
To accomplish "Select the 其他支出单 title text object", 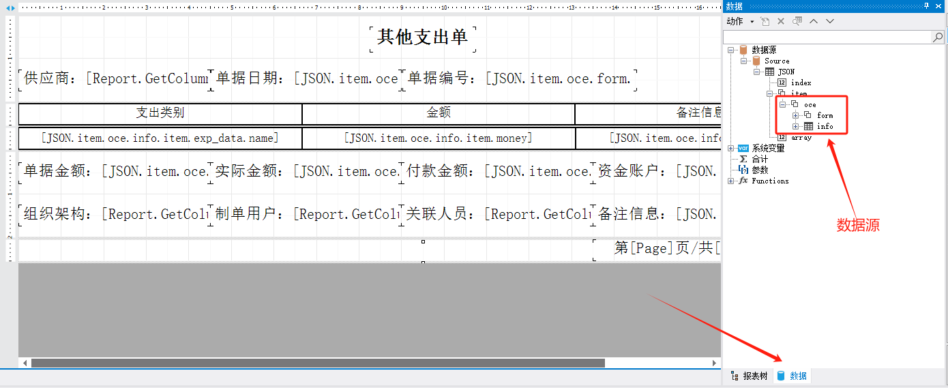I will point(422,38).
